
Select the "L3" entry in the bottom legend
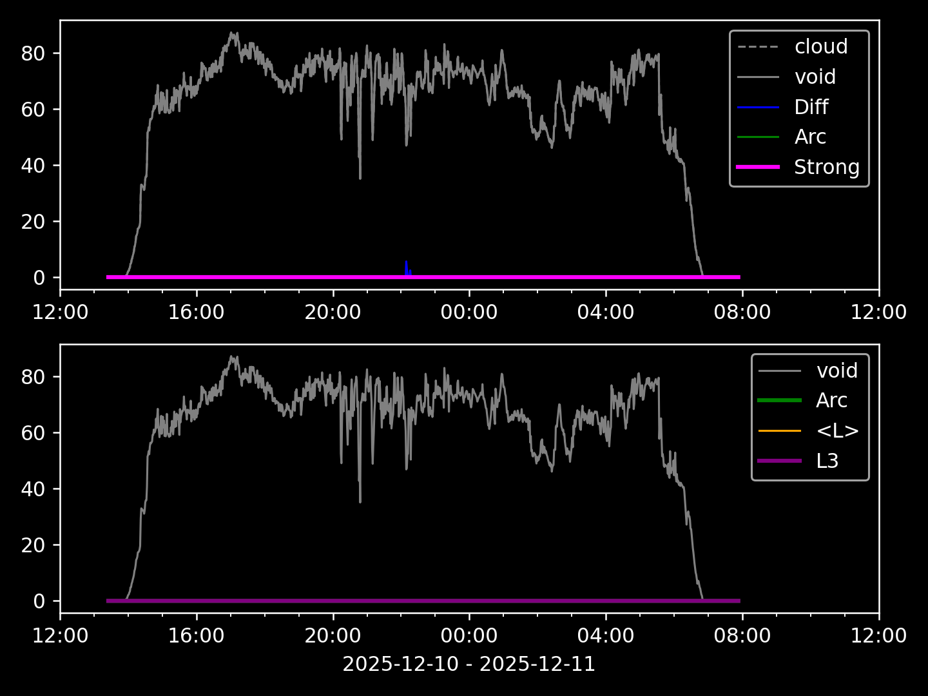827,461
